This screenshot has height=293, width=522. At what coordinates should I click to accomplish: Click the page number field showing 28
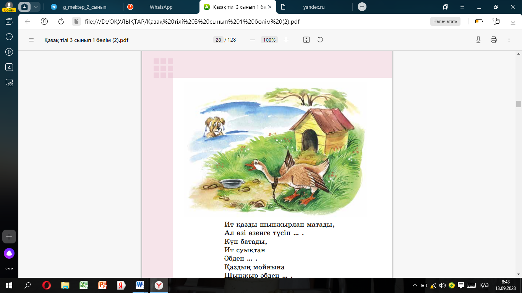point(218,40)
